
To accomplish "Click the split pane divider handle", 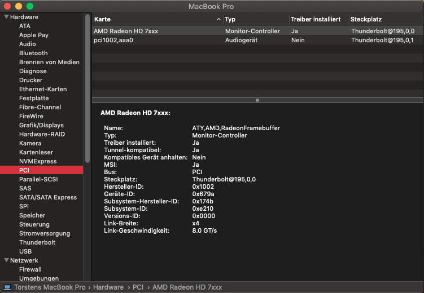I will click(257, 100).
